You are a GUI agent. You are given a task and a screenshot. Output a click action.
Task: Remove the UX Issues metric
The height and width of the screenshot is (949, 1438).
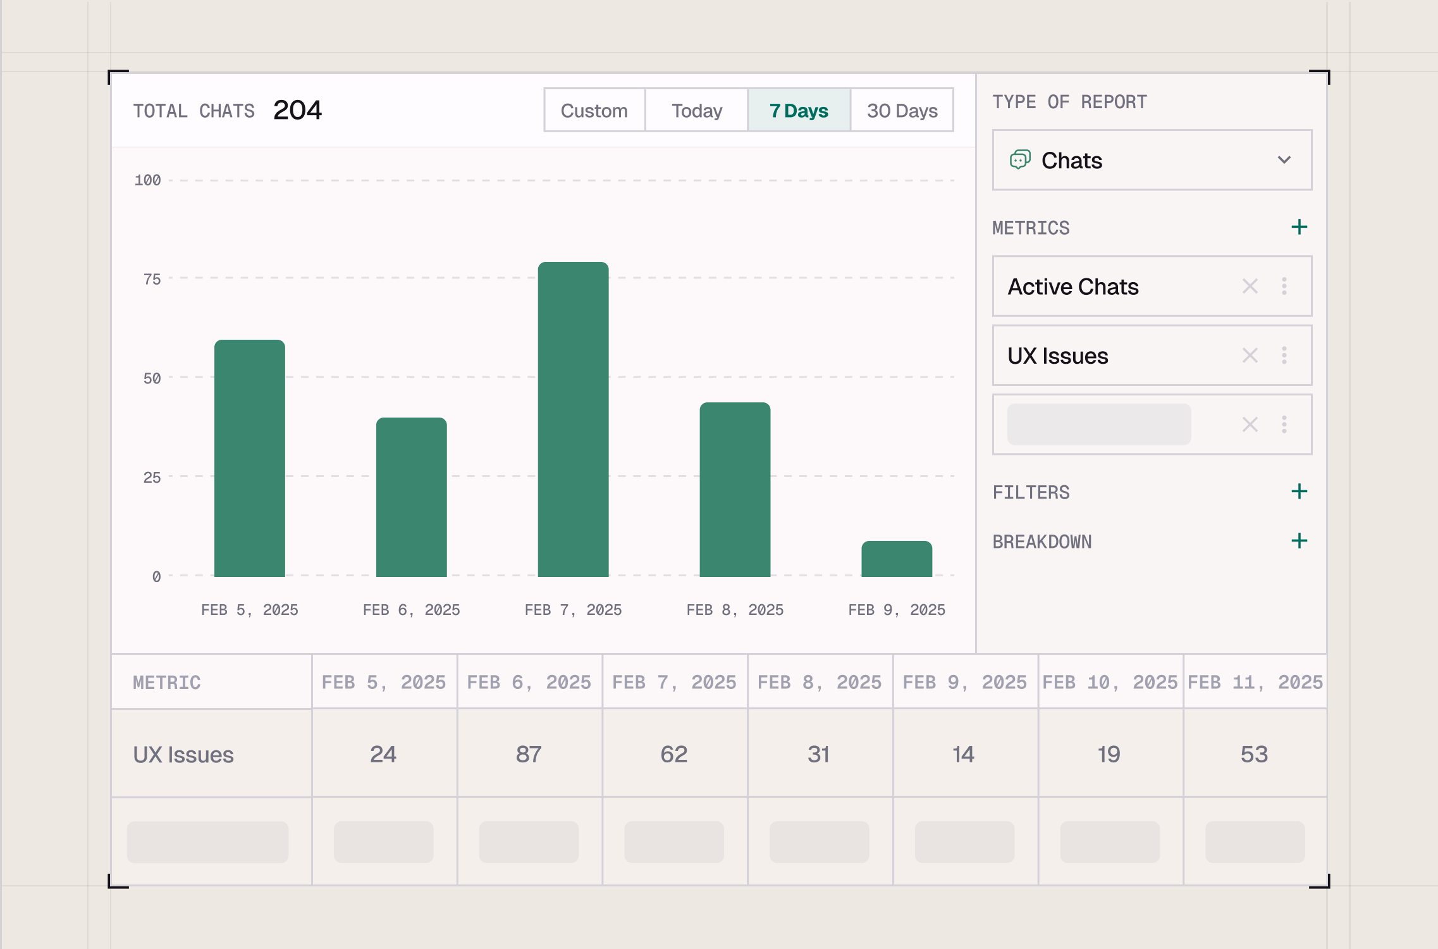[1250, 356]
